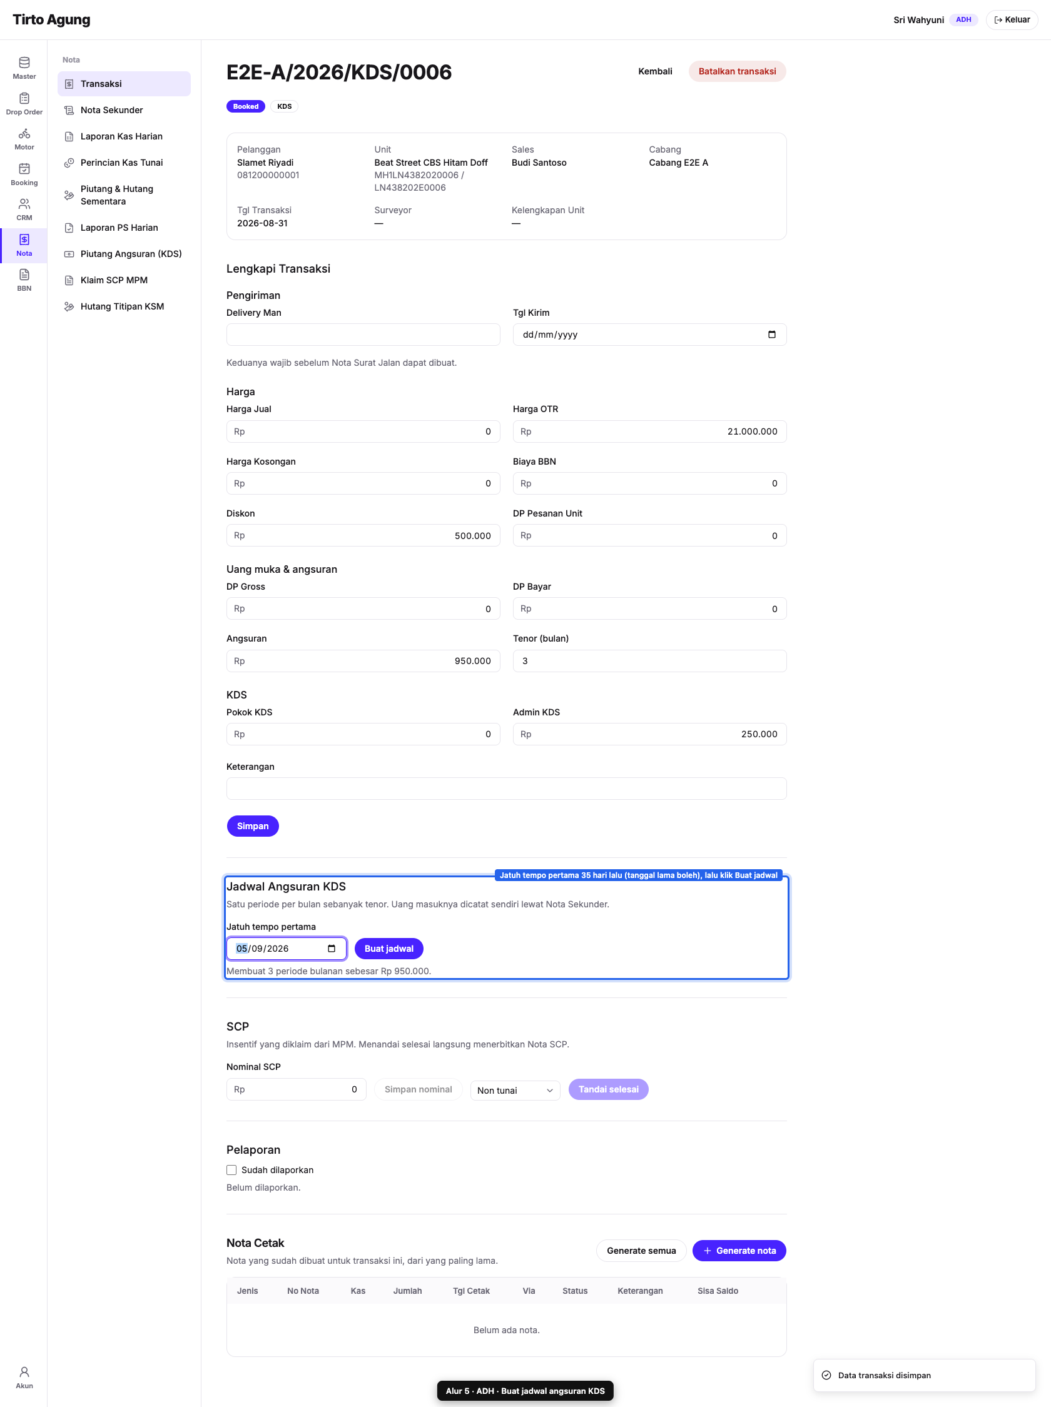The width and height of the screenshot is (1051, 1407).
Task: Click the Tenor (bulan) field
Action: [649, 661]
